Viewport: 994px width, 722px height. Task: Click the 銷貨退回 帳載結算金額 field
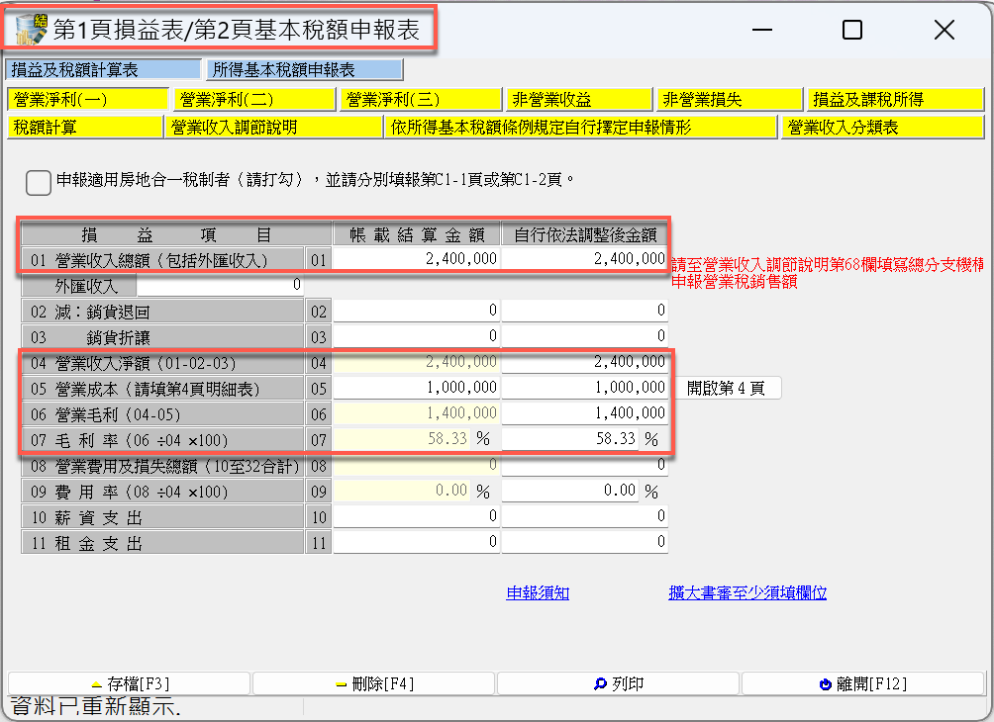tap(417, 311)
